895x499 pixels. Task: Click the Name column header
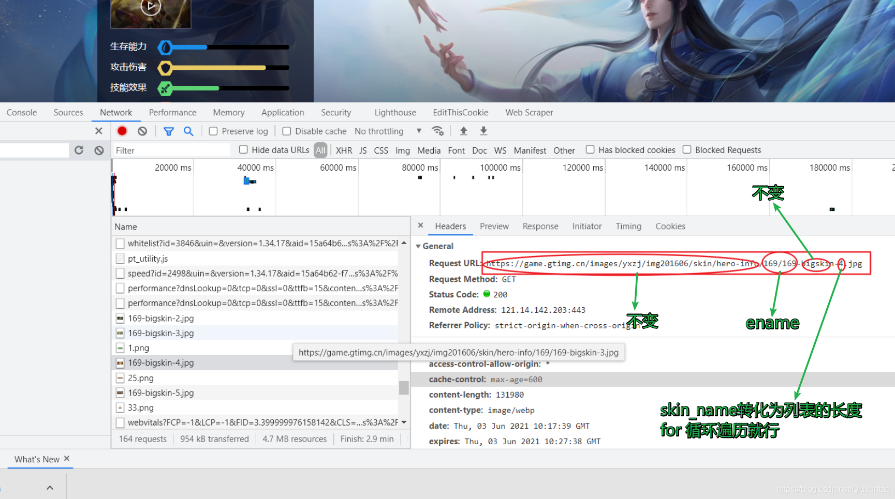click(260, 226)
